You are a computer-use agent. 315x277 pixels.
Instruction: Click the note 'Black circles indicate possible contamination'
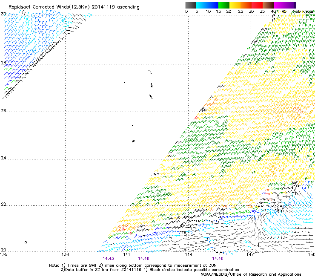(x=194, y=270)
